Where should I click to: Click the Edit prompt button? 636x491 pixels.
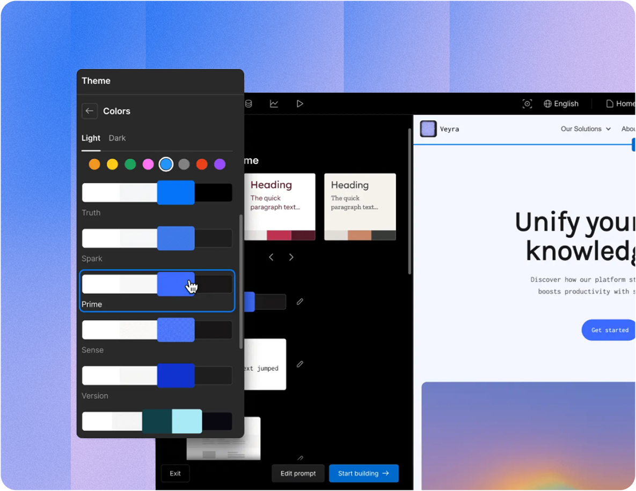pos(298,473)
